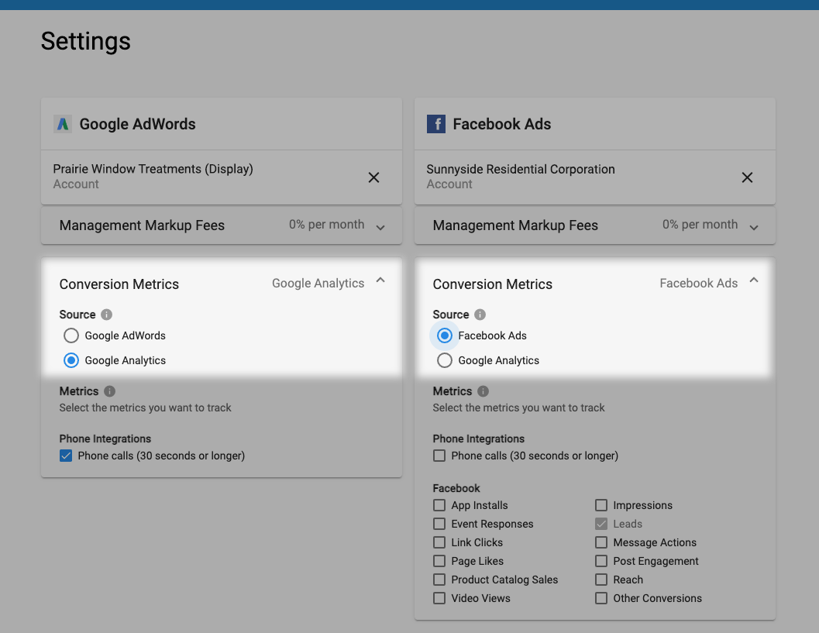
Task: Enable Reach tracking
Action: pyautogui.click(x=601, y=580)
